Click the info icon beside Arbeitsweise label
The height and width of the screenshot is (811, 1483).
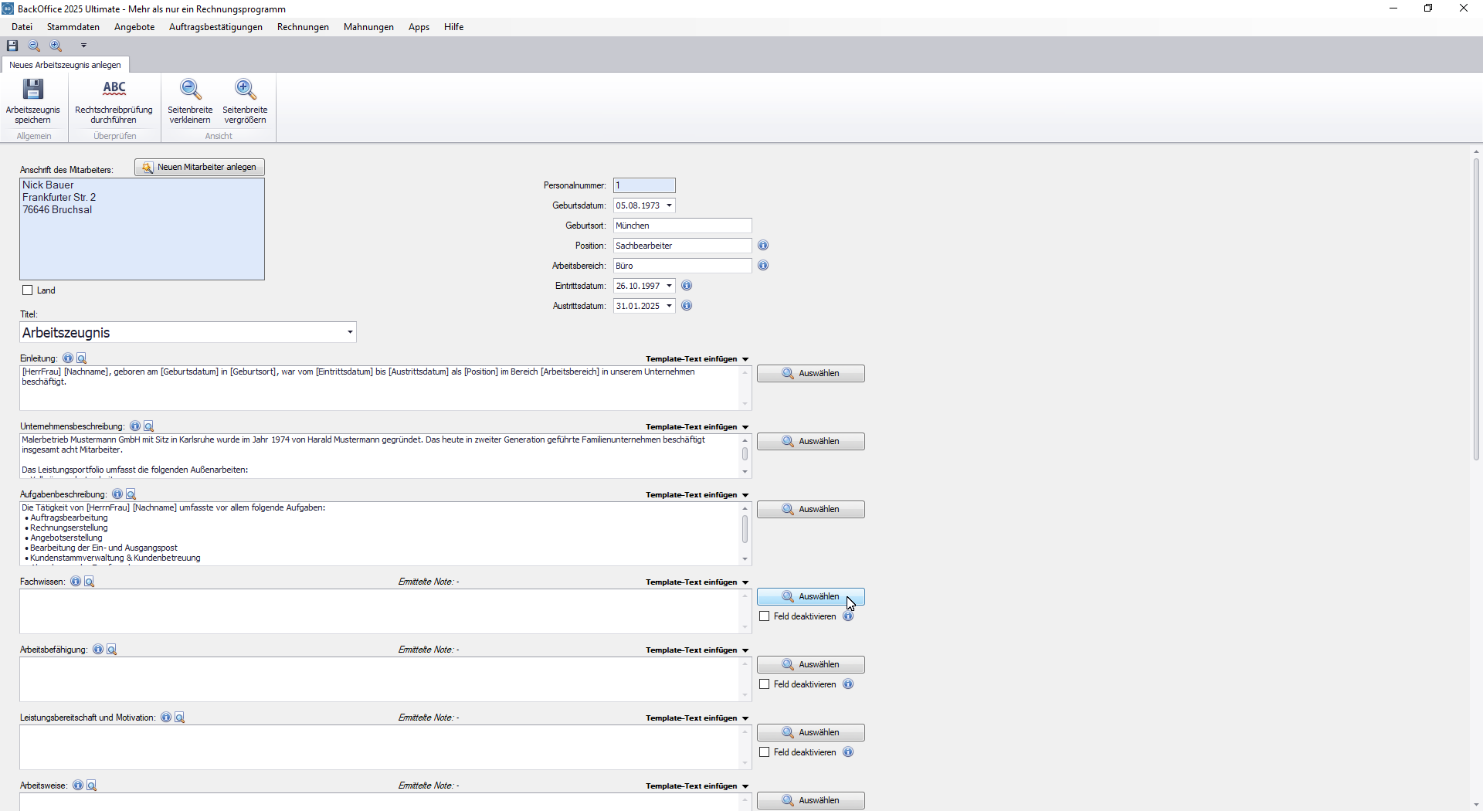pyautogui.click(x=78, y=786)
